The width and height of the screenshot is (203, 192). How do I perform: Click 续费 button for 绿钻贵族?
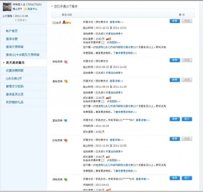coord(175,178)
